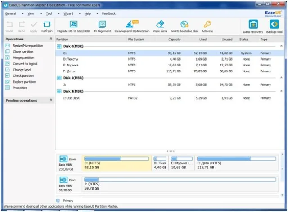Select the E: Музыка partition row

[x=170, y=65]
